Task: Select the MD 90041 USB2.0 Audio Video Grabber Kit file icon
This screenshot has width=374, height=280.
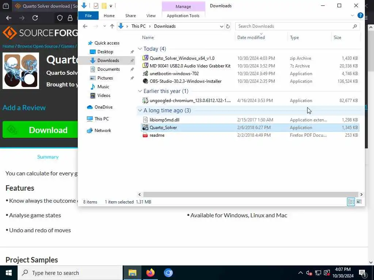Action: click(x=145, y=66)
